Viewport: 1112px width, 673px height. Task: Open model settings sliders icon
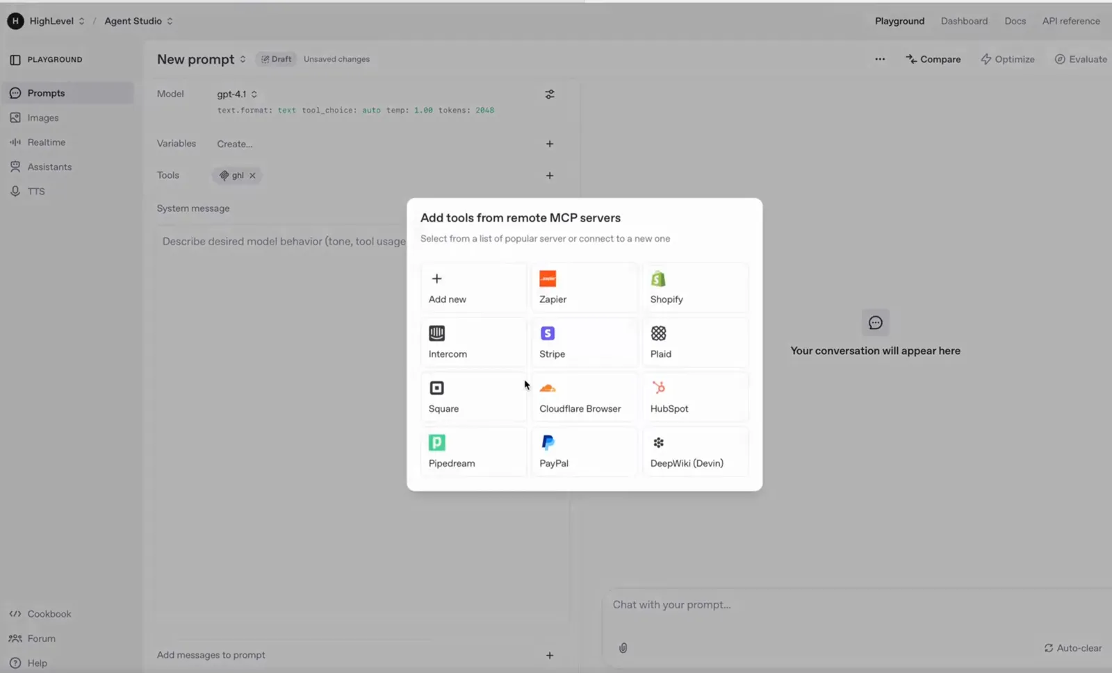tap(550, 94)
